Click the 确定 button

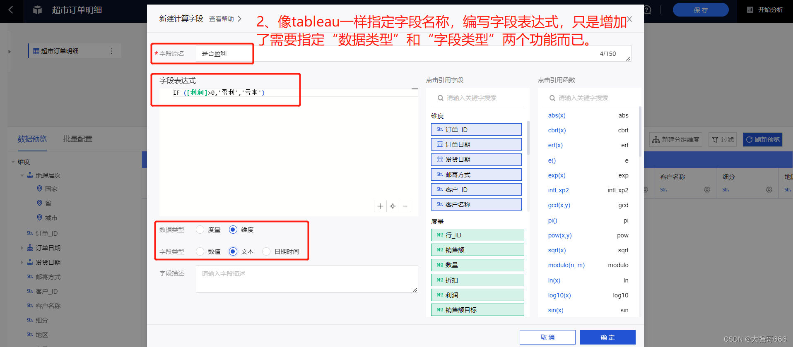pos(607,337)
